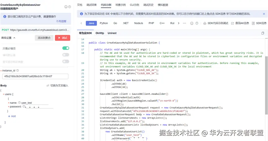Show previous languages with left chevron
268x141 pixels.
81,23
